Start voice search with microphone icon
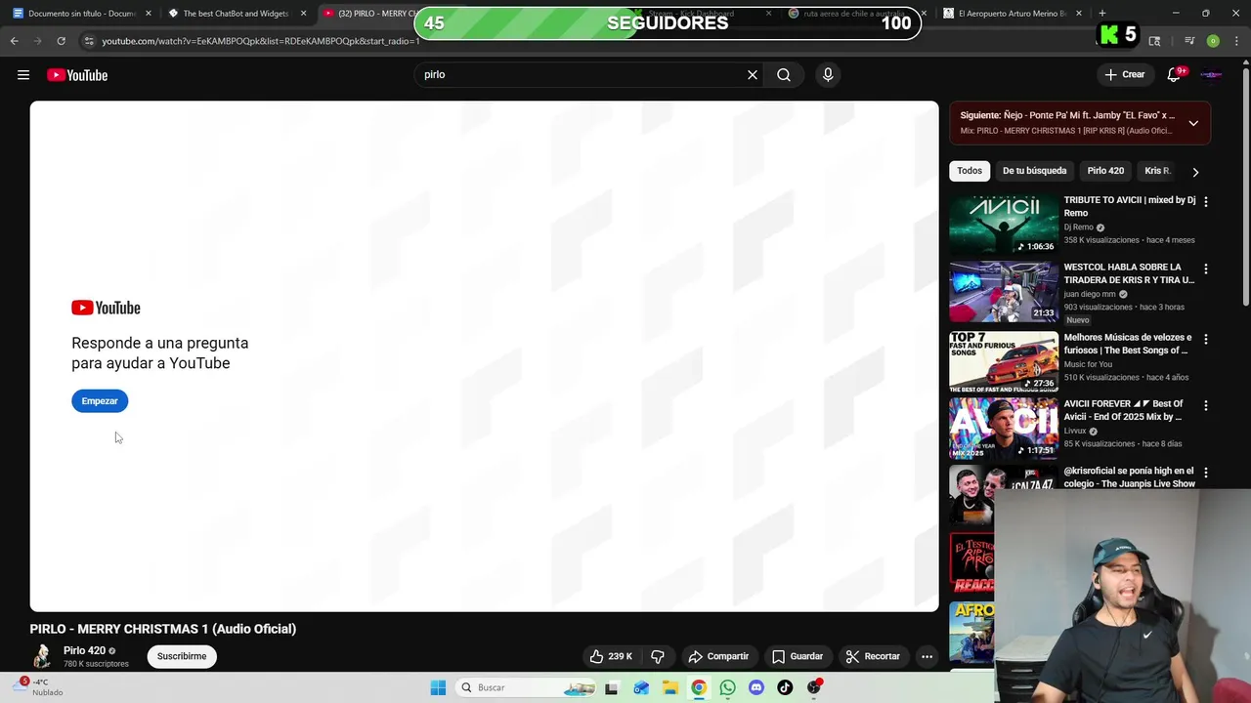The image size is (1251, 703). [x=828, y=74]
